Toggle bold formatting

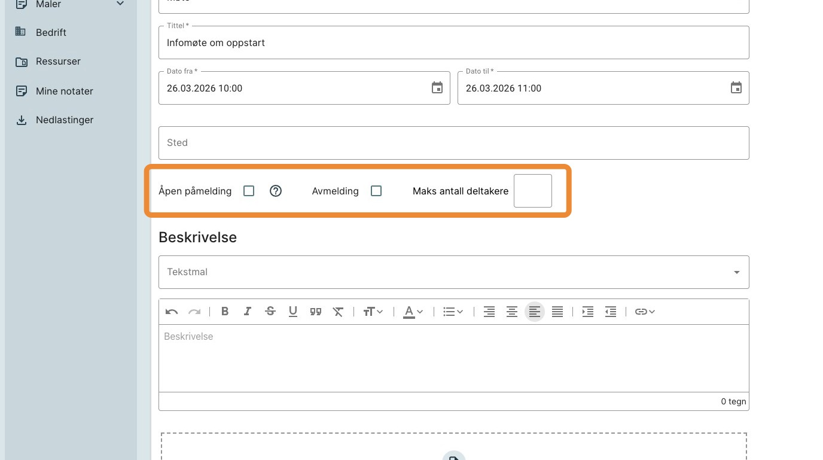225,312
